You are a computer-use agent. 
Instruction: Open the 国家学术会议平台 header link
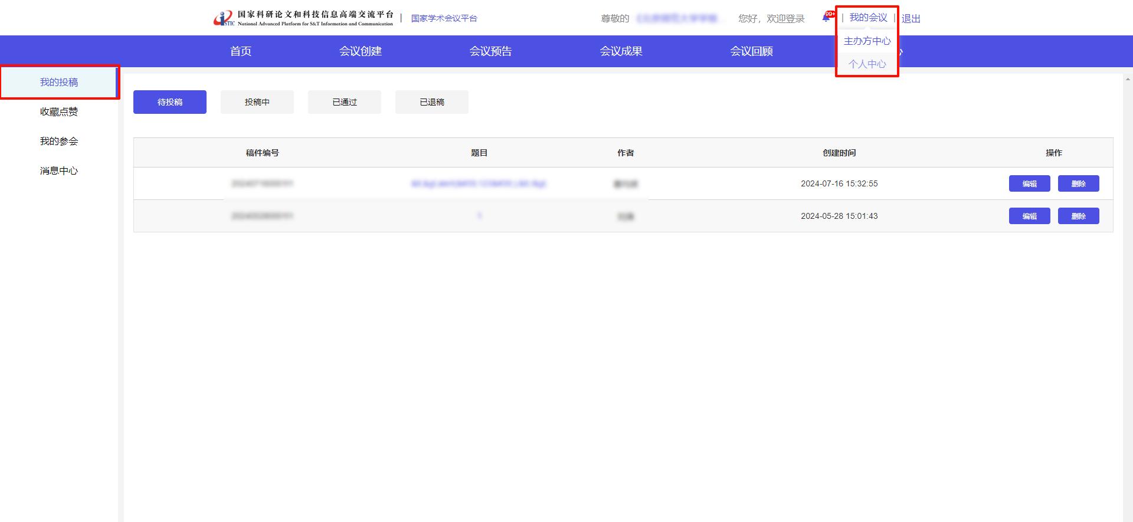click(x=444, y=18)
